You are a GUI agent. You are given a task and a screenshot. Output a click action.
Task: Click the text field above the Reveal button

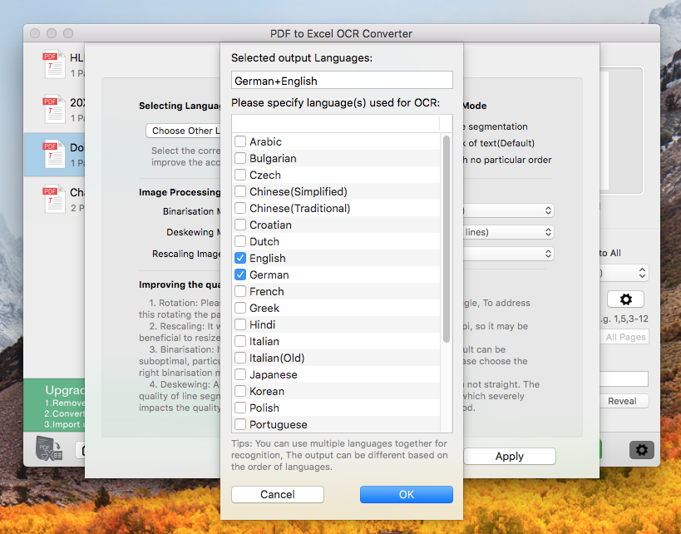[x=624, y=379]
